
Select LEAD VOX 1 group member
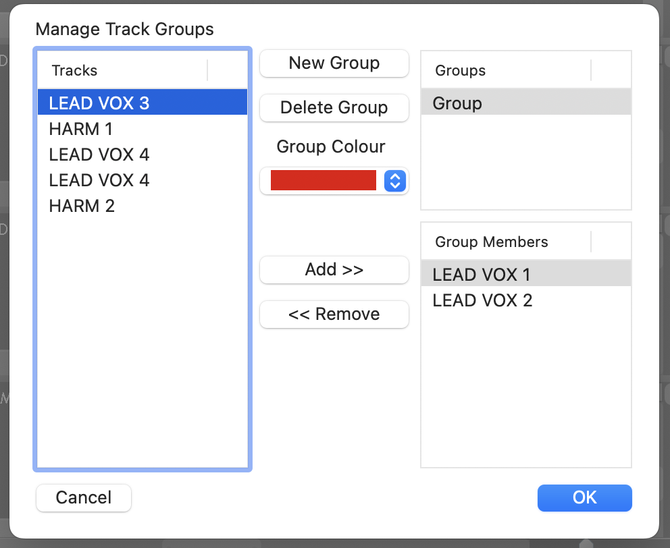pyautogui.click(x=482, y=275)
